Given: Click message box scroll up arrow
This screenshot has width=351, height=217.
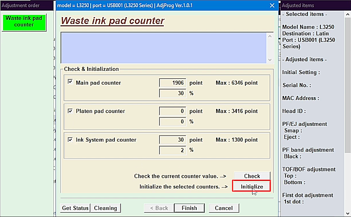Looking at the screenshot, I should 270,36.
